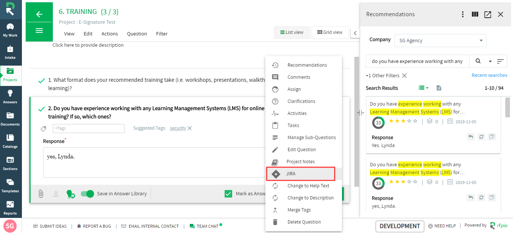
Task: Expand the search options dropdown arrow
Action: pos(490,61)
